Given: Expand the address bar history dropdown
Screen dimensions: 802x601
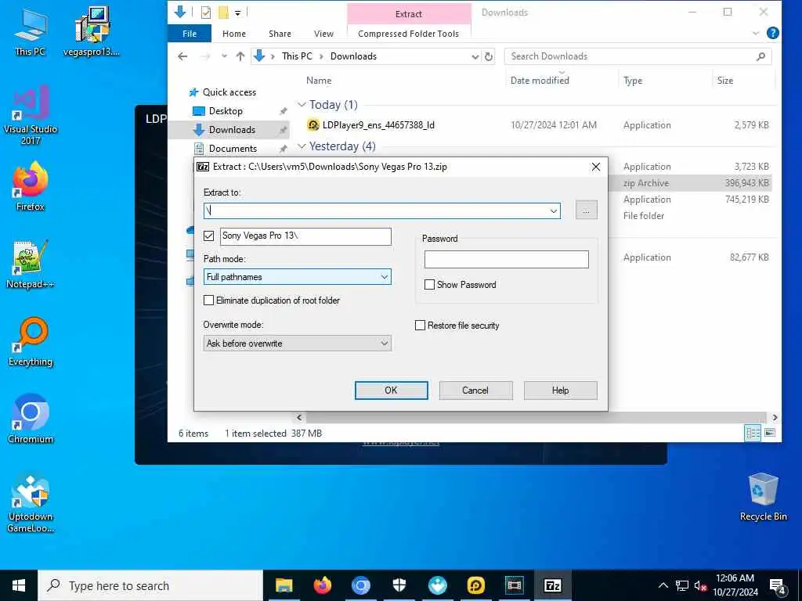Looking at the screenshot, I should tap(475, 56).
